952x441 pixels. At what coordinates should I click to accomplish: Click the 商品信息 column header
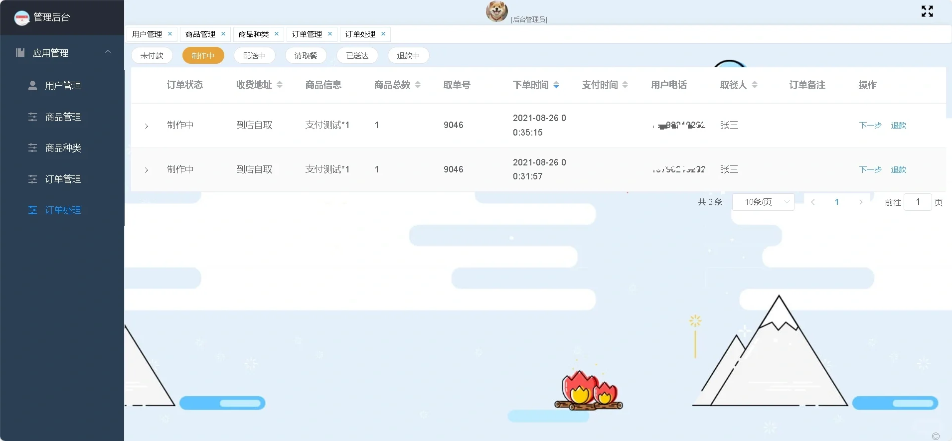(x=323, y=85)
